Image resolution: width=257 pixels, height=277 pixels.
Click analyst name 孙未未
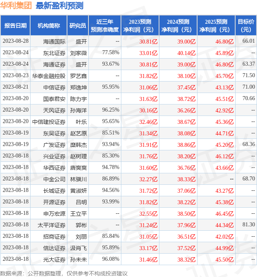79,260
